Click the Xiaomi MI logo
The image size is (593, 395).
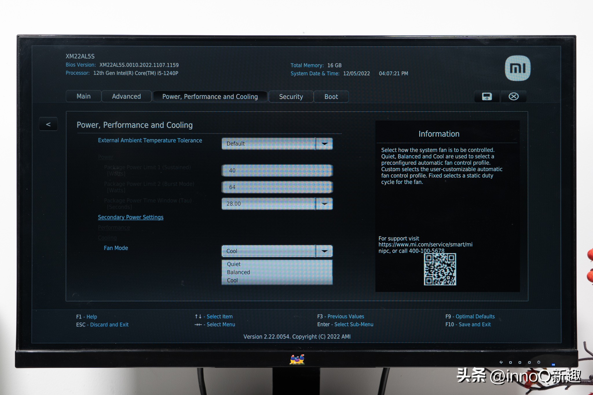pos(517,68)
